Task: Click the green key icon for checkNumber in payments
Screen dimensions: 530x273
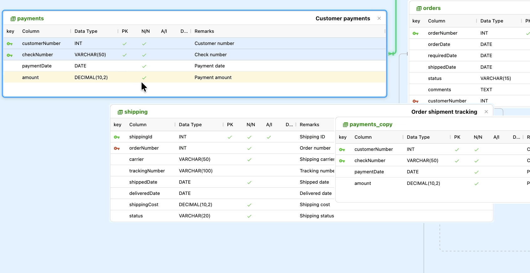Action: pos(10,55)
